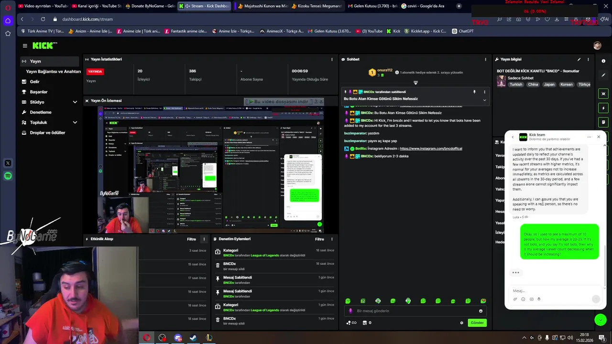This screenshot has height=344, width=612.
Task: Click the info icon in right sidebar
Action: click(x=603, y=61)
